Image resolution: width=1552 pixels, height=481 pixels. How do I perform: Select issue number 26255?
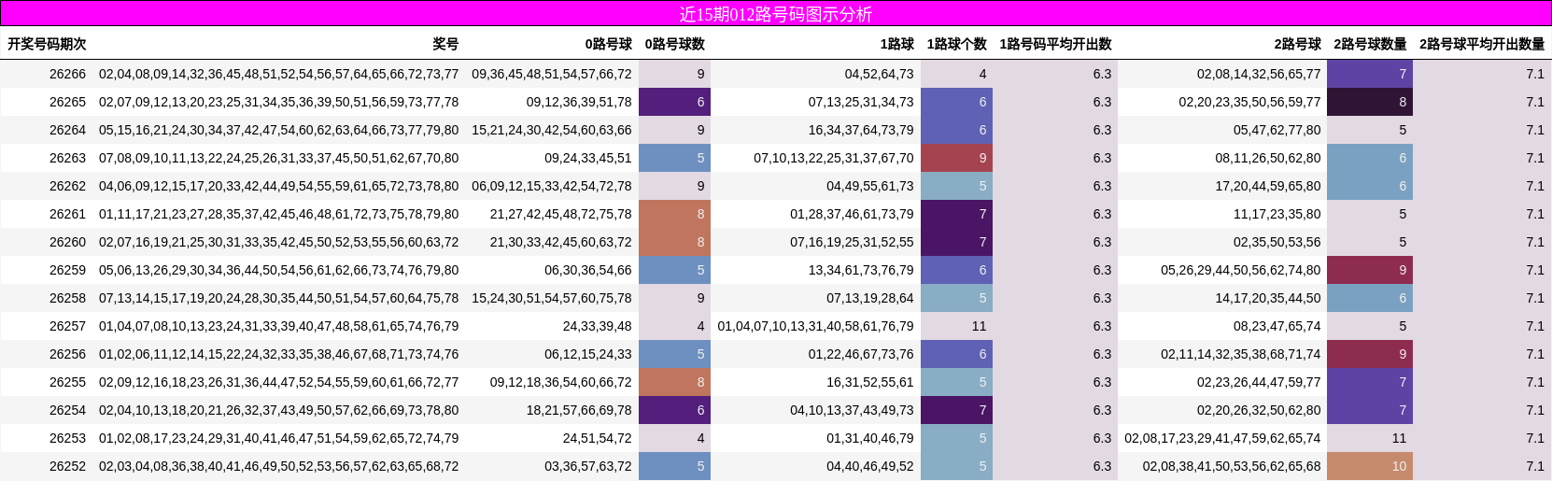click(x=67, y=382)
